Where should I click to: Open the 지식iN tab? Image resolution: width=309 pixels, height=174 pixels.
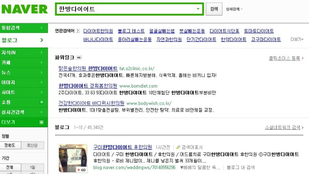24,53
